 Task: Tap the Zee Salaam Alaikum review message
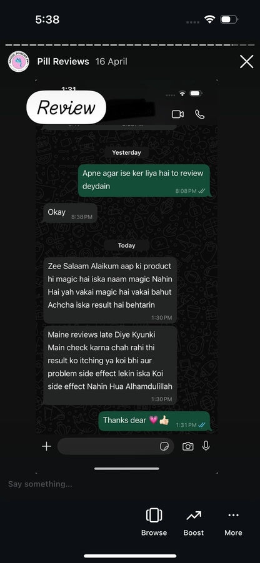[110, 290]
